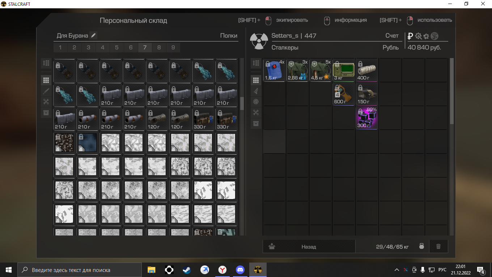This screenshot has width=492, height=277.
Task: Open shelf tab 6
Action: pyautogui.click(x=131, y=48)
